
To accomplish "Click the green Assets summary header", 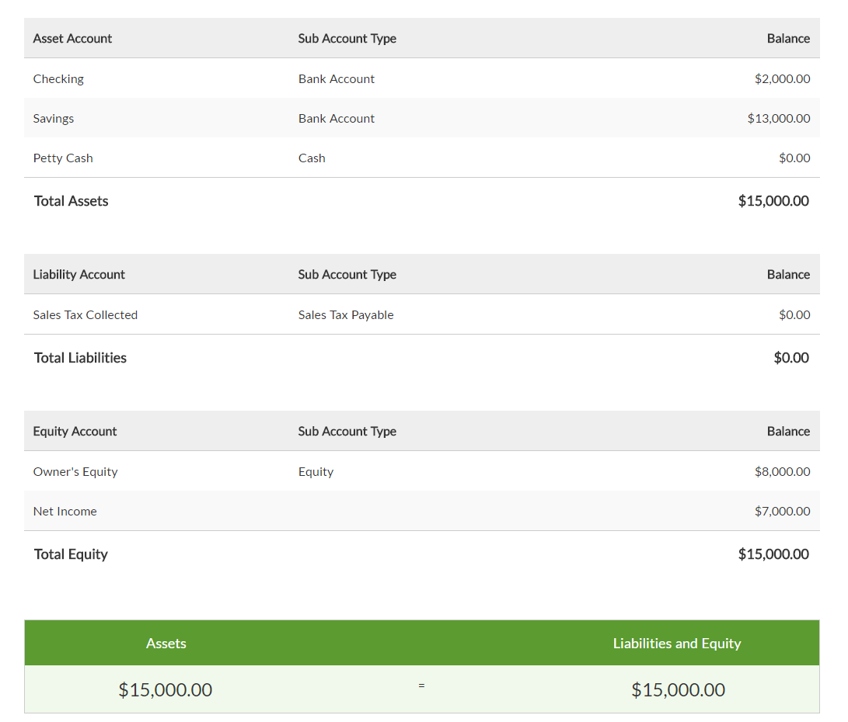I will [x=166, y=644].
